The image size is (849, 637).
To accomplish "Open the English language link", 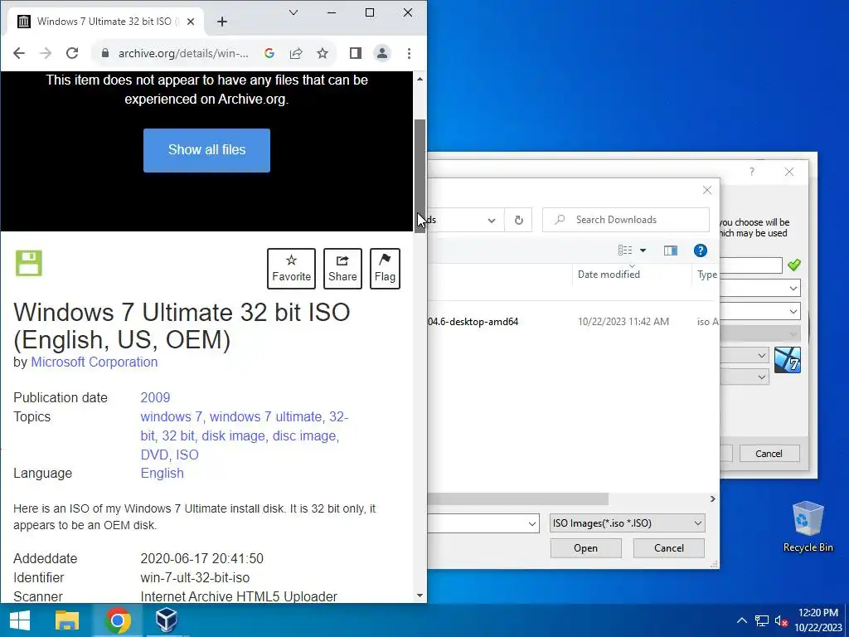I will point(162,473).
